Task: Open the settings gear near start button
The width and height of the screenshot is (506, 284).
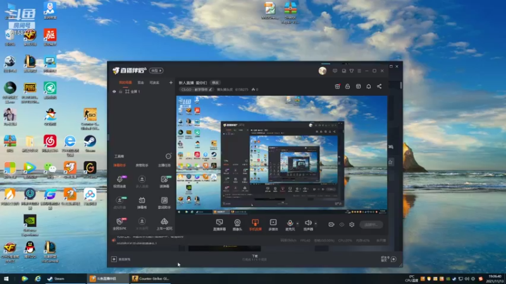Action: [352, 225]
